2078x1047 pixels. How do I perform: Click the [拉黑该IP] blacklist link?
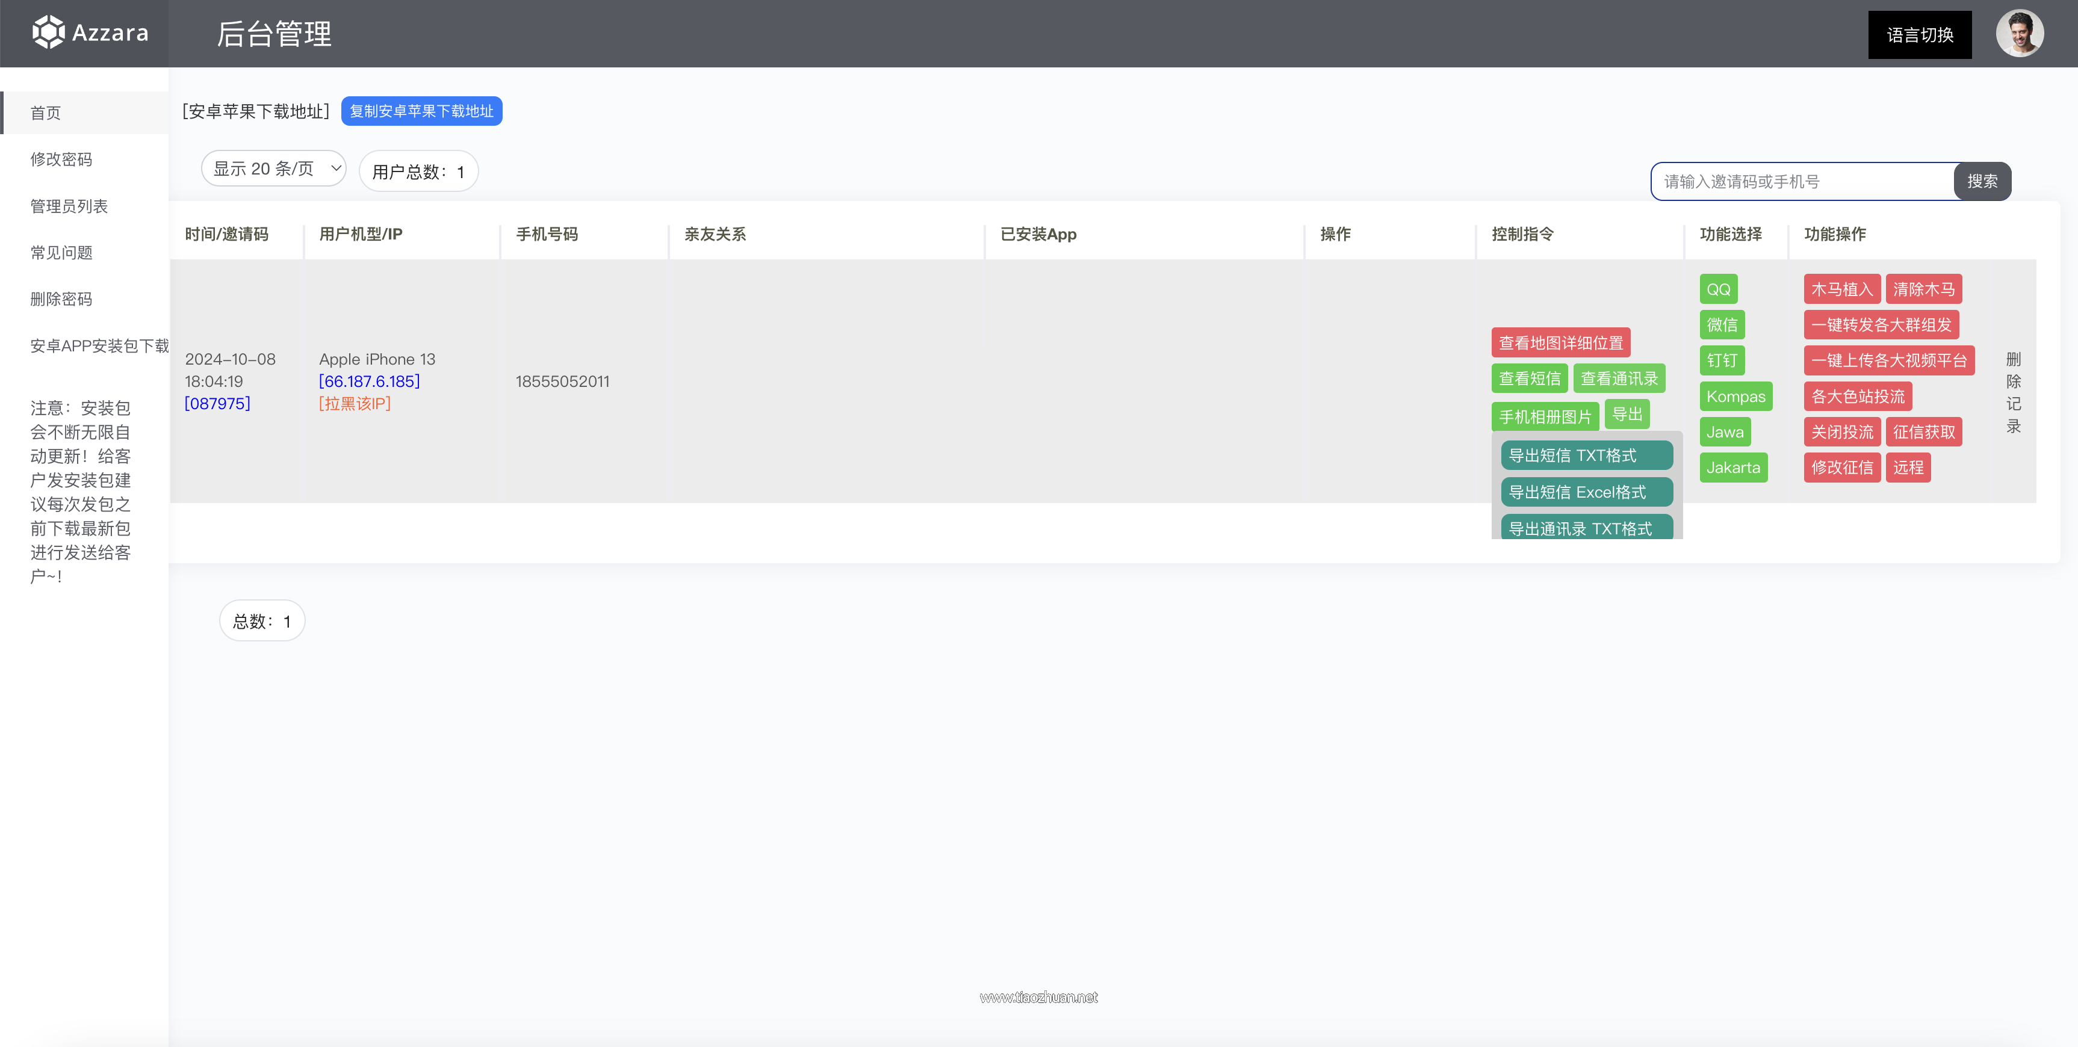(x=354, y=403)
